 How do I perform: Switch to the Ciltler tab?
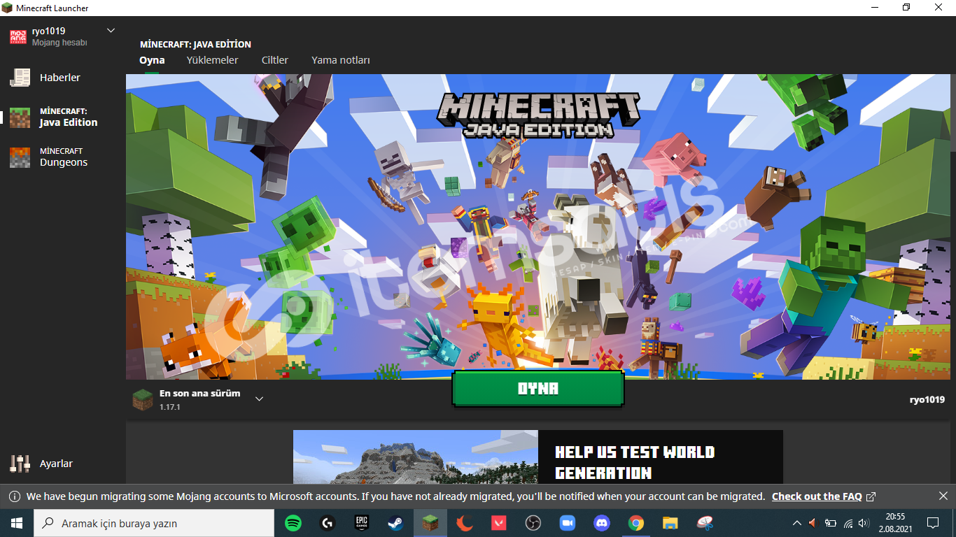275,60
